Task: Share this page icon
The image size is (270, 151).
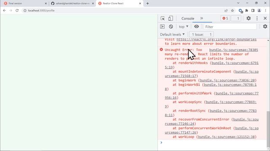Action: (x=226, y=10)
